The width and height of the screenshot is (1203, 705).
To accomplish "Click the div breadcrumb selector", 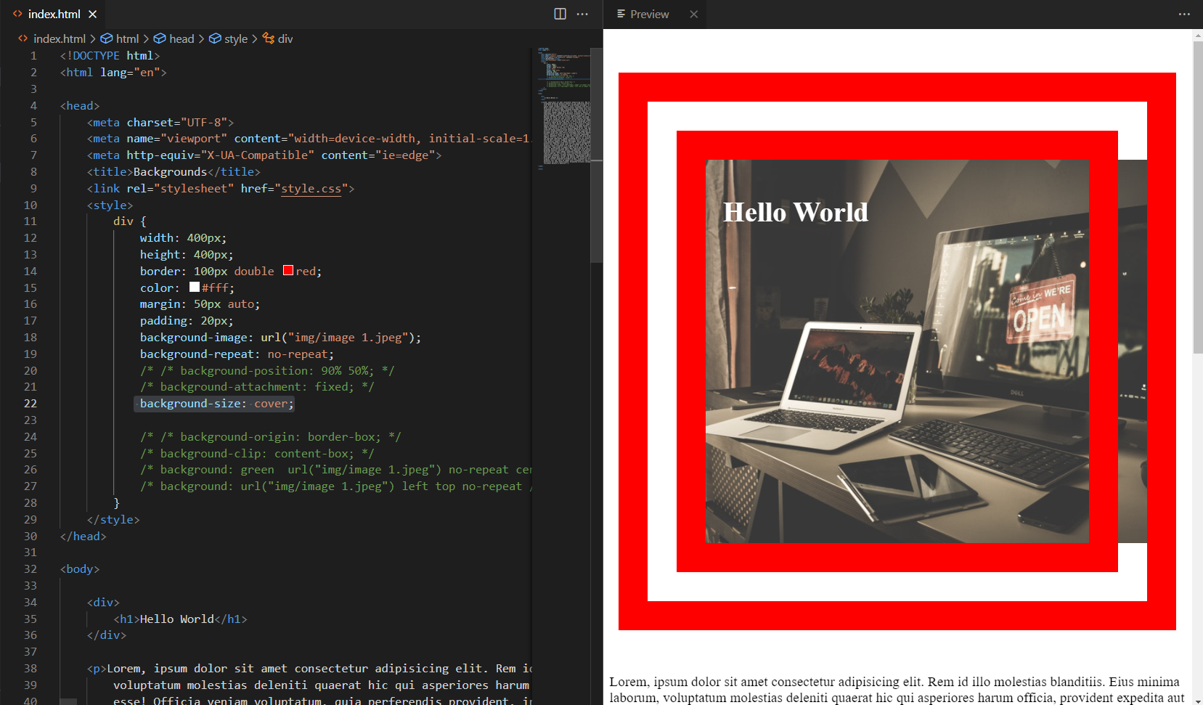I will pos(285,38).
